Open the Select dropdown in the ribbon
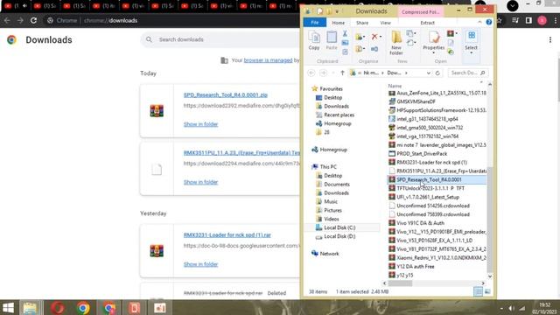The height and width of the screenshot is (315, 560). pos(471,42)
